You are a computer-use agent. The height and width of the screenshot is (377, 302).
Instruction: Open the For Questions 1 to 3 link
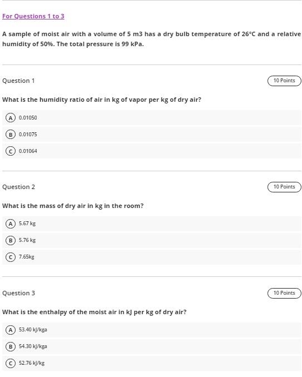pyautogui.click(x=33, y=16)
